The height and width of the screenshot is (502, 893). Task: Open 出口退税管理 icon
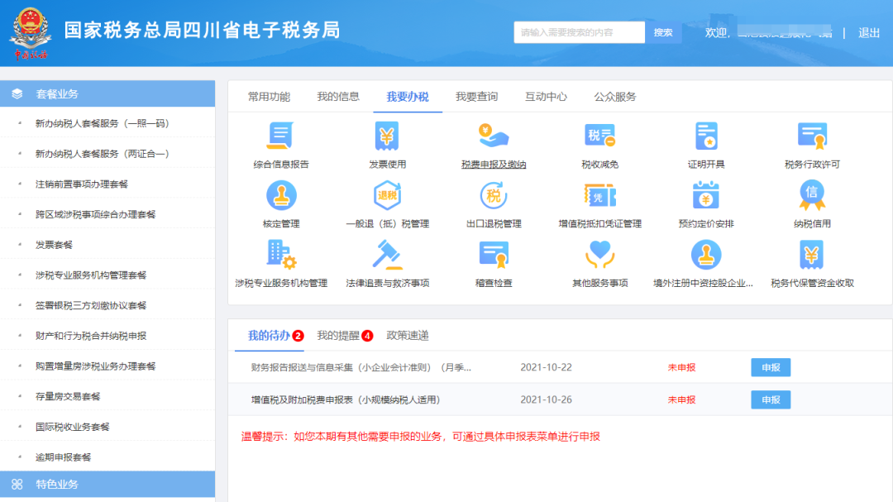[x=493, y=195]
